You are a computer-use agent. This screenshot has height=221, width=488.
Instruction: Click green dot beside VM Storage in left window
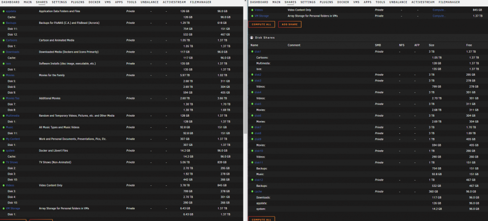point(3,208)
